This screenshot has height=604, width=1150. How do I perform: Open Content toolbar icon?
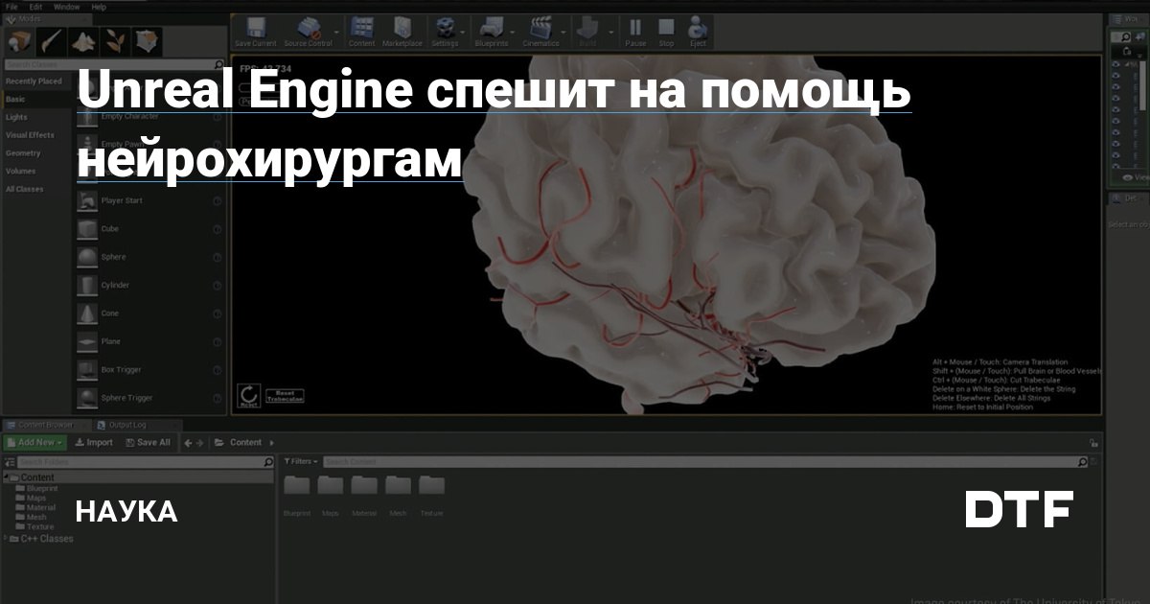[361, 31]
